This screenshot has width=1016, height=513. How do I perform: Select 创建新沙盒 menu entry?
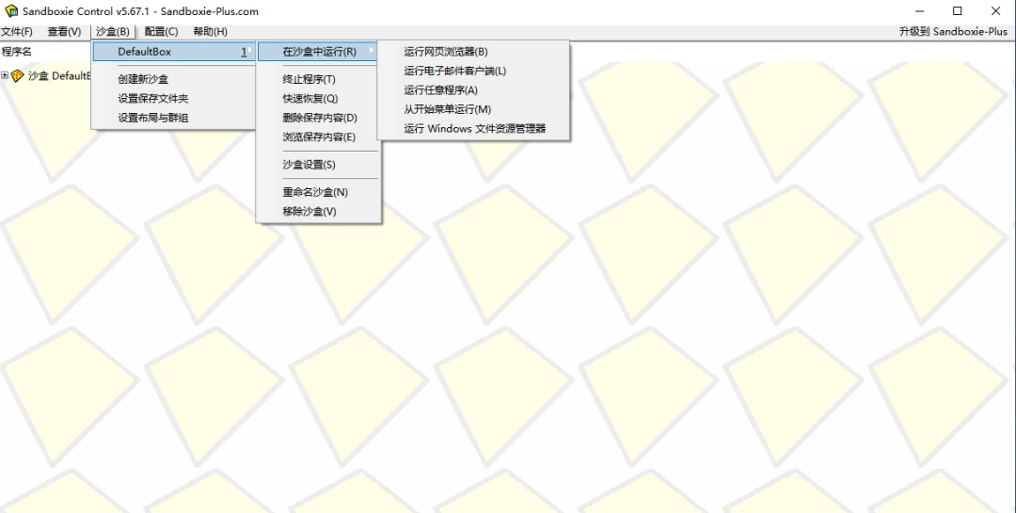tap(143, 80)
